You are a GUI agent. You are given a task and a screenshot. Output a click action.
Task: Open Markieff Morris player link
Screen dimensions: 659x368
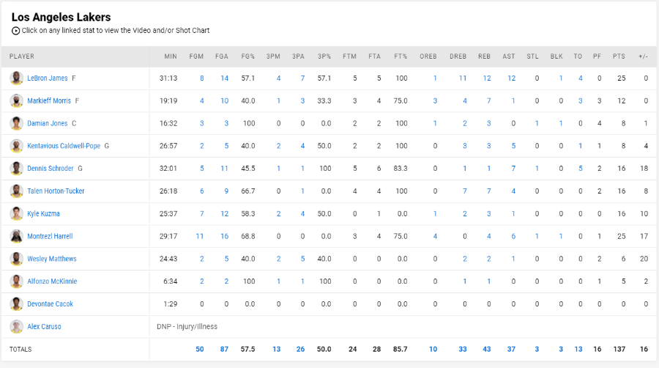[49, 101]
